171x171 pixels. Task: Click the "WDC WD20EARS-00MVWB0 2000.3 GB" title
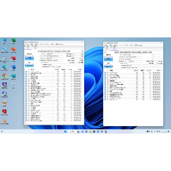point(133,52)
